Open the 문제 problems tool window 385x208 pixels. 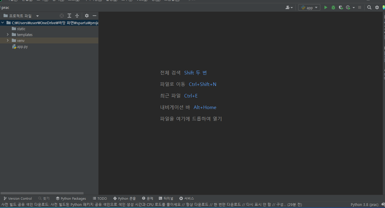click(x=148, y=199)
